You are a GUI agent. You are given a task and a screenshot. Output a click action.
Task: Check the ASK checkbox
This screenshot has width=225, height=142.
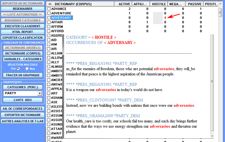[x=49, y=102]
